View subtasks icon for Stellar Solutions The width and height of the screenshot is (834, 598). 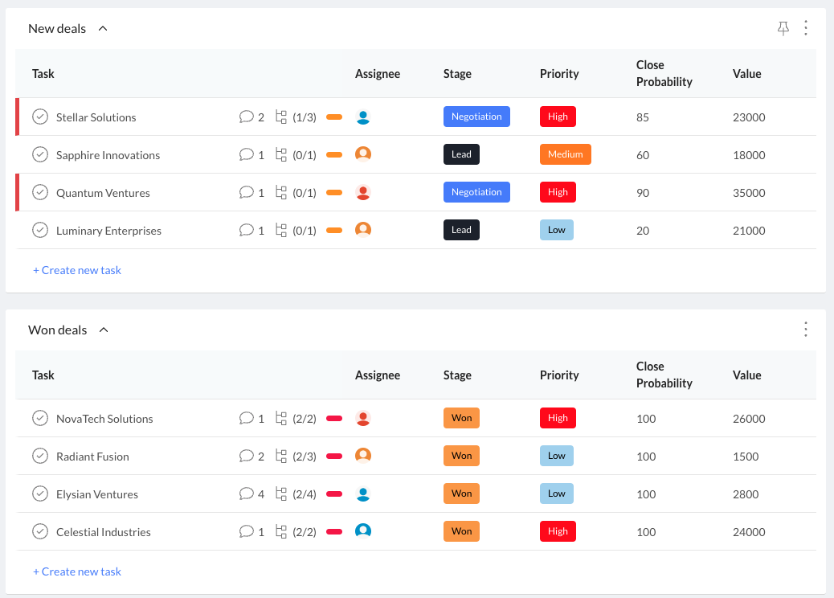coord(281,117)
